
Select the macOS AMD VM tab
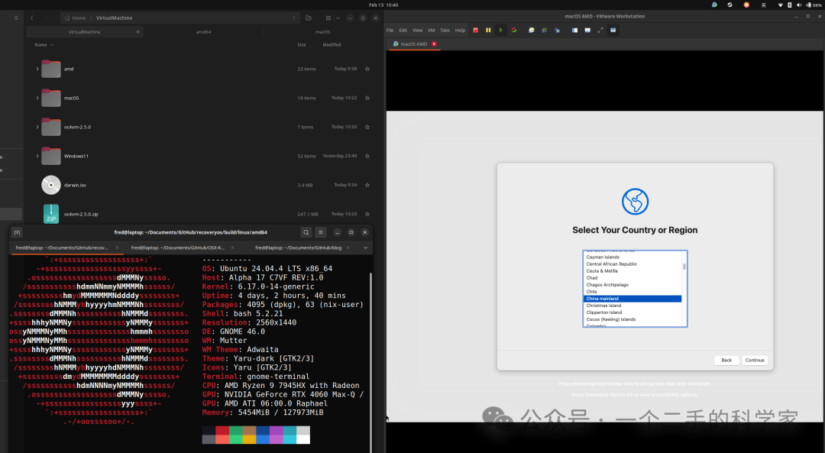point(413,44)
